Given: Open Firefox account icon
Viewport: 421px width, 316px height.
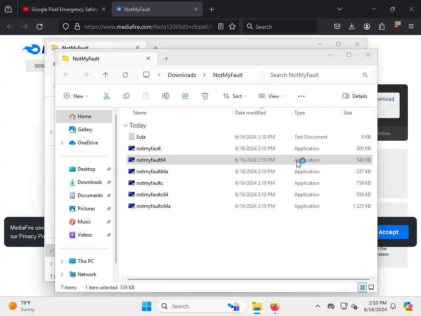Looking at the screenshot, I should click(x=367, y=26).
